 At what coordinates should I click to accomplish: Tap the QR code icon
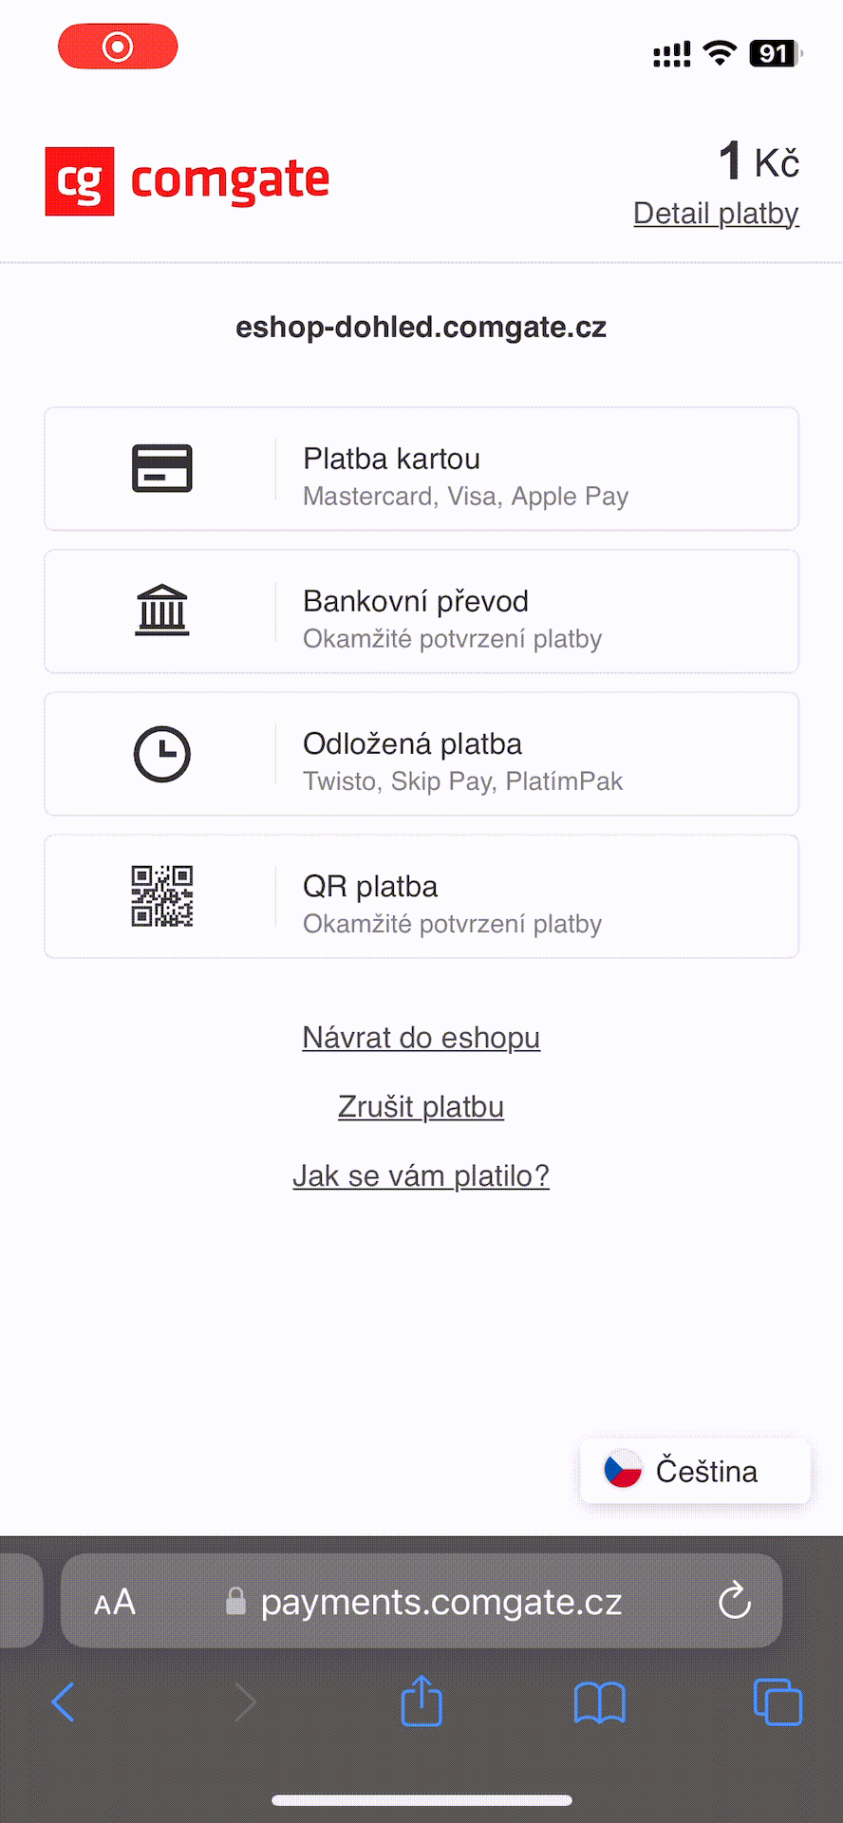click(162, 895)
